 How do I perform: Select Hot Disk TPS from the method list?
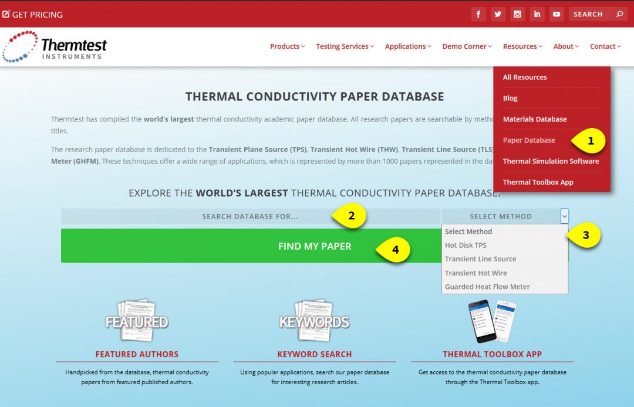[x=466, y=245]
